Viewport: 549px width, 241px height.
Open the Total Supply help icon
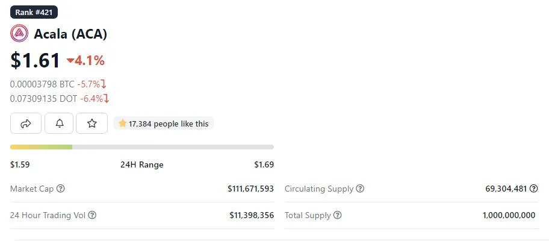337,215
